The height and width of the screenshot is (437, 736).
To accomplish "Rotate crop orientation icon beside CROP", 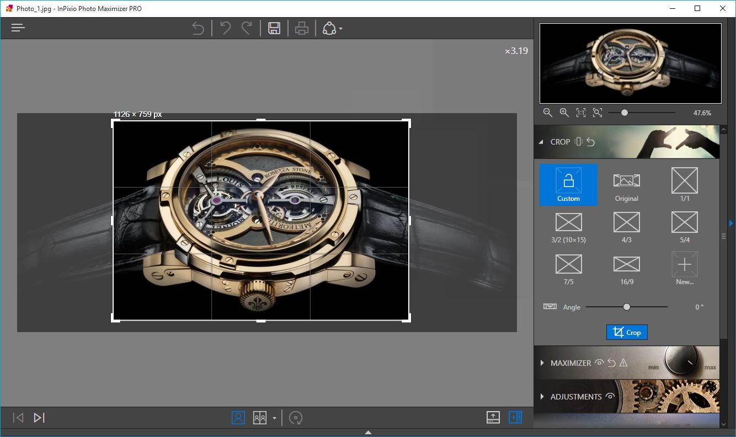I will [578, 142].
